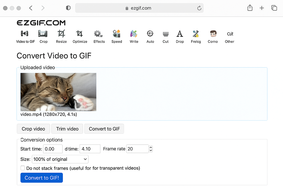Expand the Size dropdown
This screenshot has height=188, width=283.
[60, 159]
